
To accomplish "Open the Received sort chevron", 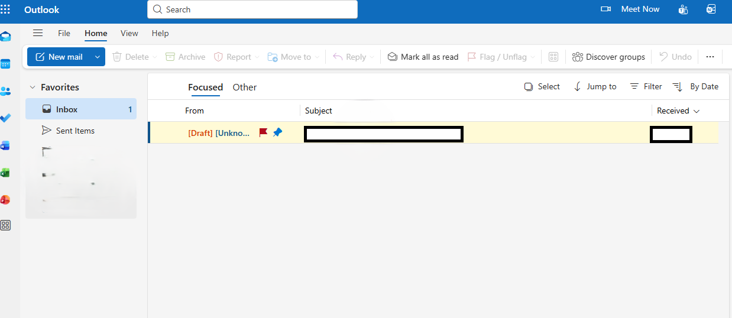I will click(x=697, y=111).
